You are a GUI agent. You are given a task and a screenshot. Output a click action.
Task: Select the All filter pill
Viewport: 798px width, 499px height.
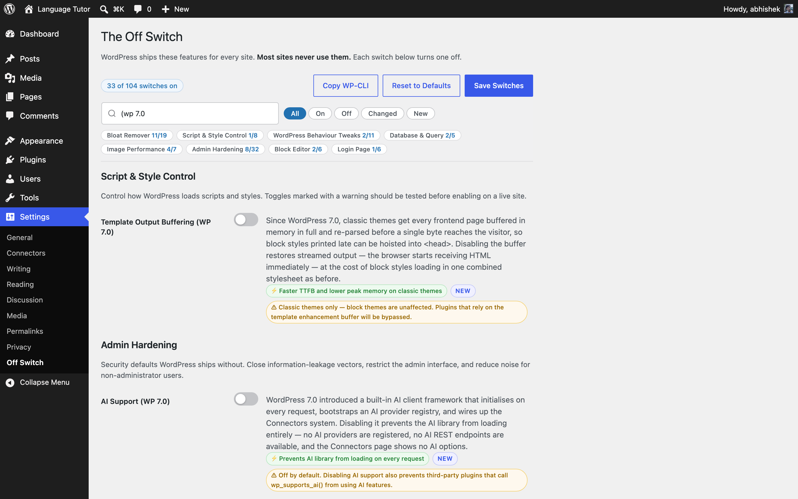295,114
